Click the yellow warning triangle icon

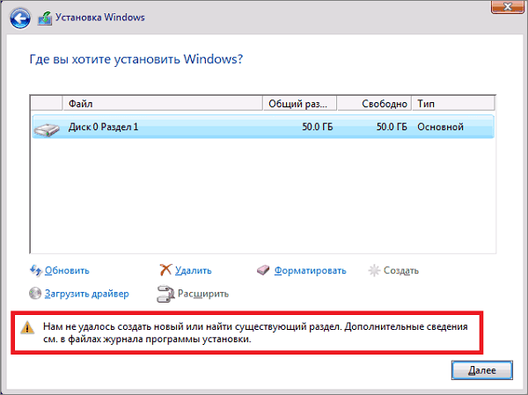(x=27, y=327)
